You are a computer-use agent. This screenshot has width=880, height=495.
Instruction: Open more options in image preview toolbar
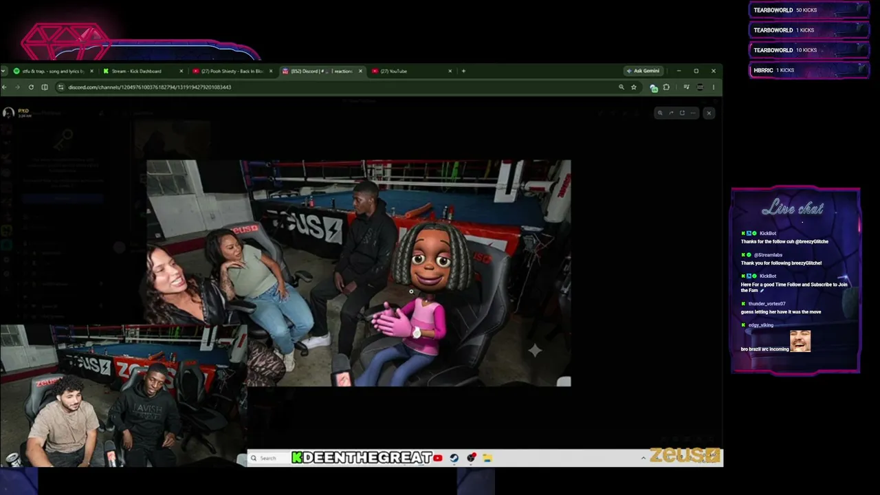click(x=693, y=113)
